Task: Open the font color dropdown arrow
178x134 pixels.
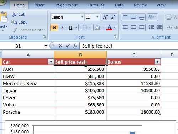Action: click(x=115, y=28)
